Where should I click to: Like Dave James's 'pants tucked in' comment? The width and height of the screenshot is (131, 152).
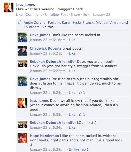coord(72,40)
